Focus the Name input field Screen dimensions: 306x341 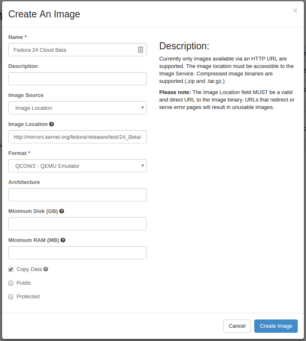click(72, 50)
